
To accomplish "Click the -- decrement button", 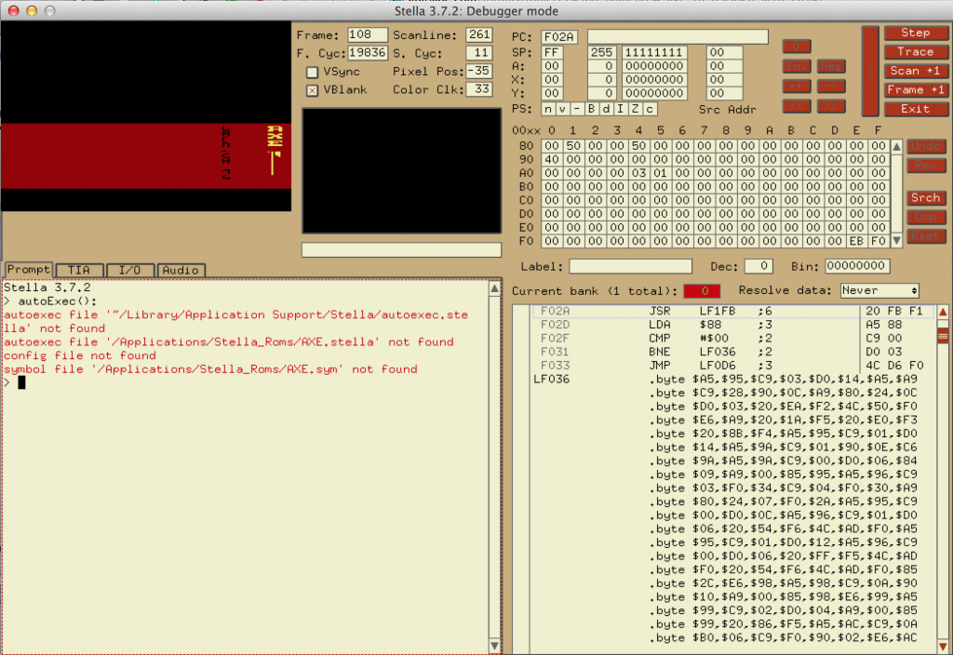I will pyautogui.click(x=831, y=87).
